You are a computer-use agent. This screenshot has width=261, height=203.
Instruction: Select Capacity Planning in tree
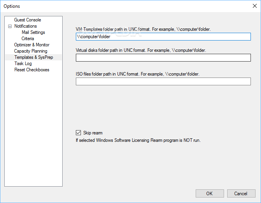point(31,51)
